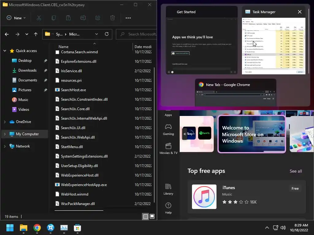This screenshot has height=235, width=314.
Task: Click the Rename icon in Explorer toolbar
Action: tap(83, 18)
